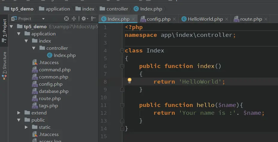Open the Z: Structure side tab

(4, 66)
